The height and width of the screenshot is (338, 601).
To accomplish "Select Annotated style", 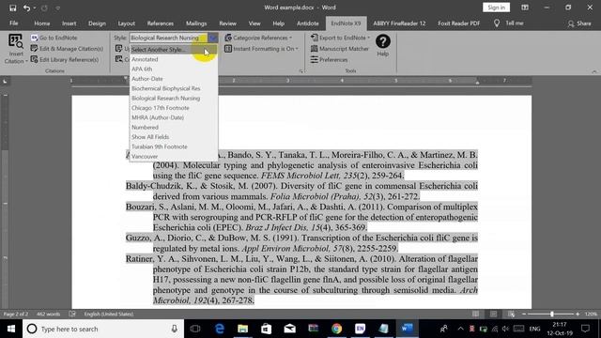I will coord(173,59).
